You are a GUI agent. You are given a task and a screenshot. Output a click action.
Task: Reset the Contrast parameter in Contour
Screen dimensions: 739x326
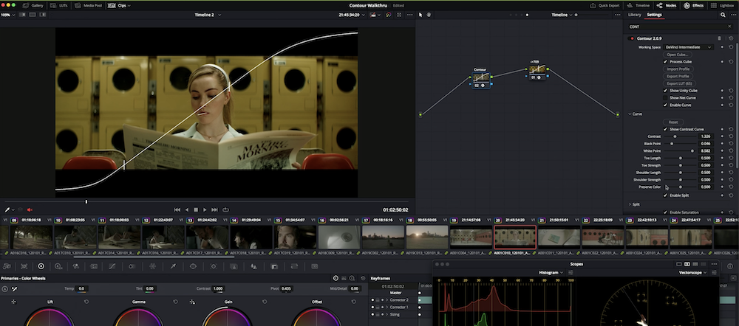(x=731, y=136)
